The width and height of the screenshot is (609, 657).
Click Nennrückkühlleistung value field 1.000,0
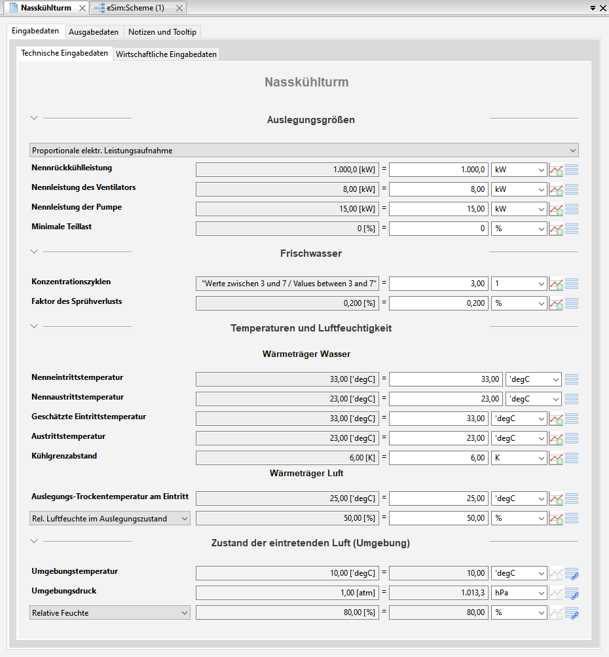(439, 170)
